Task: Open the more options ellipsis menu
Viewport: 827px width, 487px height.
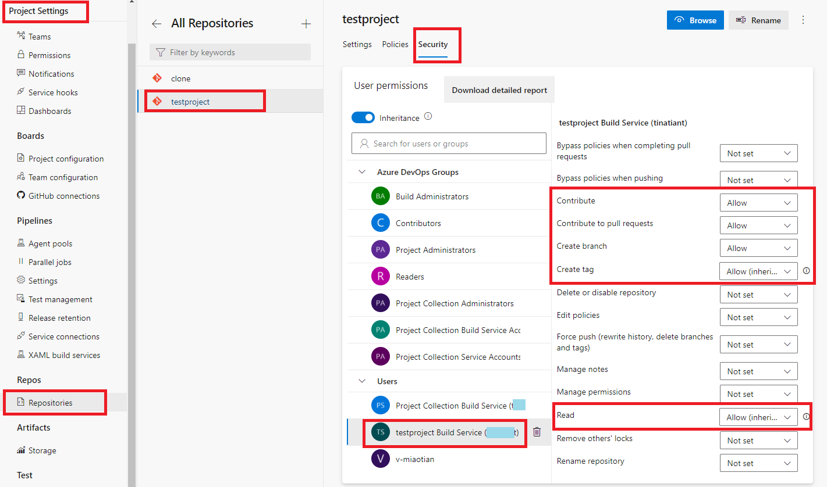Action: pyautogui.click(x=803, y=20)
